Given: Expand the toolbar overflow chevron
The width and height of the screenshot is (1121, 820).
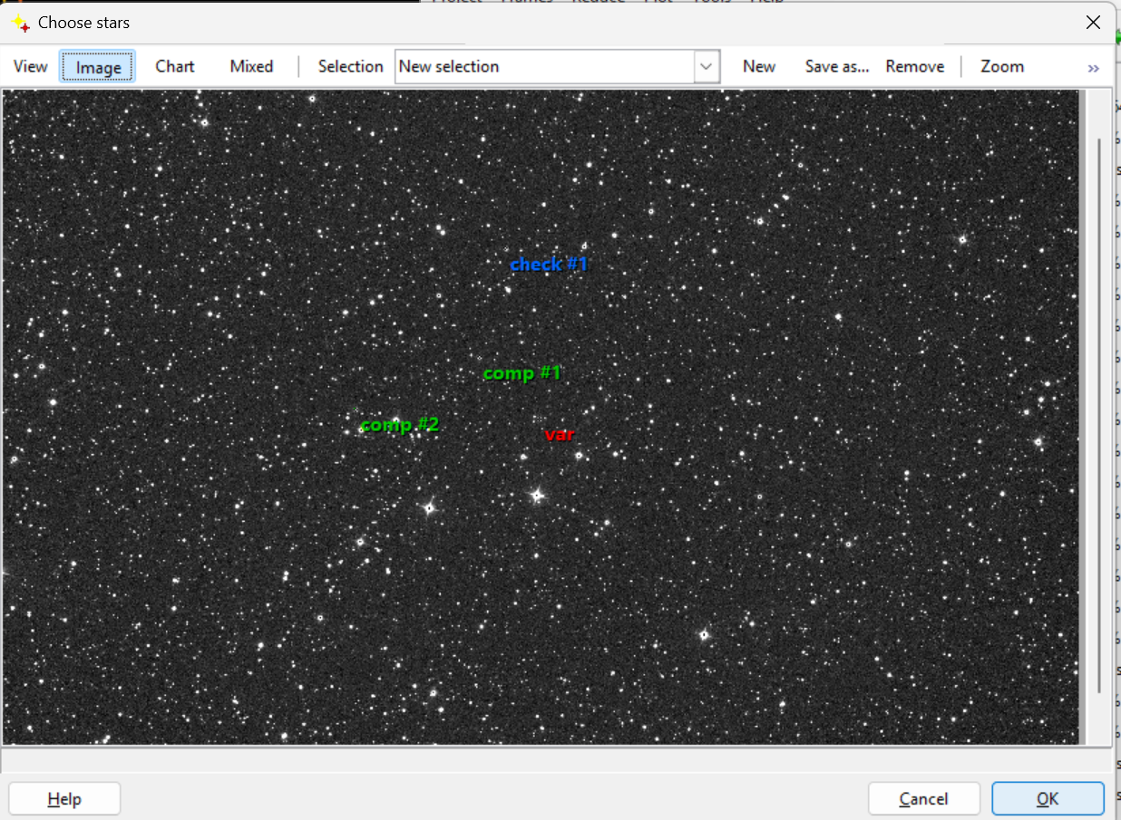Looking at the screenshot, I should (x=1093, y=68).
